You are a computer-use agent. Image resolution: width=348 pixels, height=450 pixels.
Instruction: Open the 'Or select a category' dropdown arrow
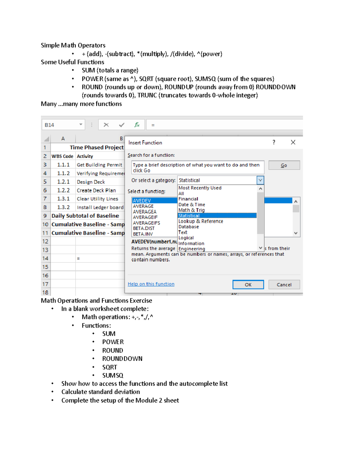[x=260, y=180]
